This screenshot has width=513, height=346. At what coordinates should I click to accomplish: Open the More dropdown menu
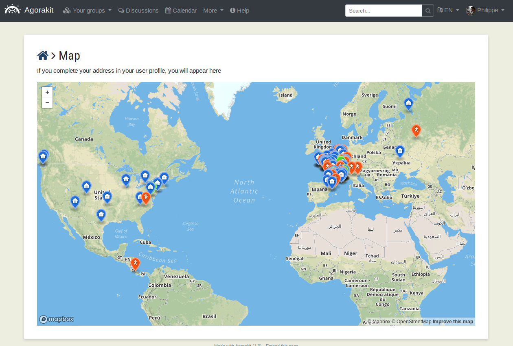pos(213,11)
